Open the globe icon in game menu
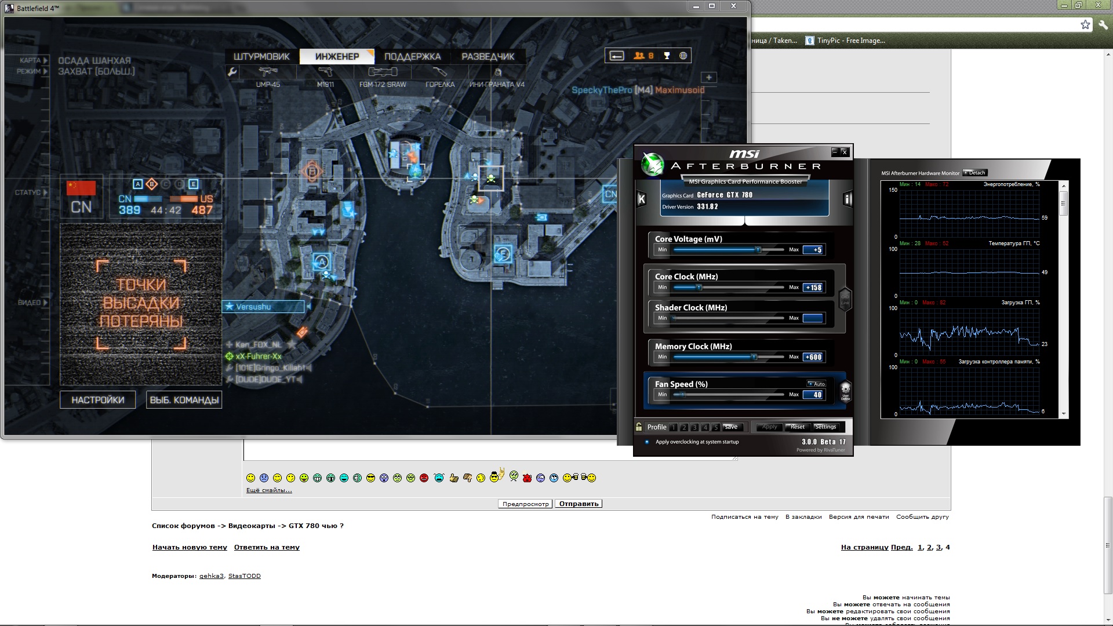The height and width of the screenshot is (626, 1113). [683, 56]
